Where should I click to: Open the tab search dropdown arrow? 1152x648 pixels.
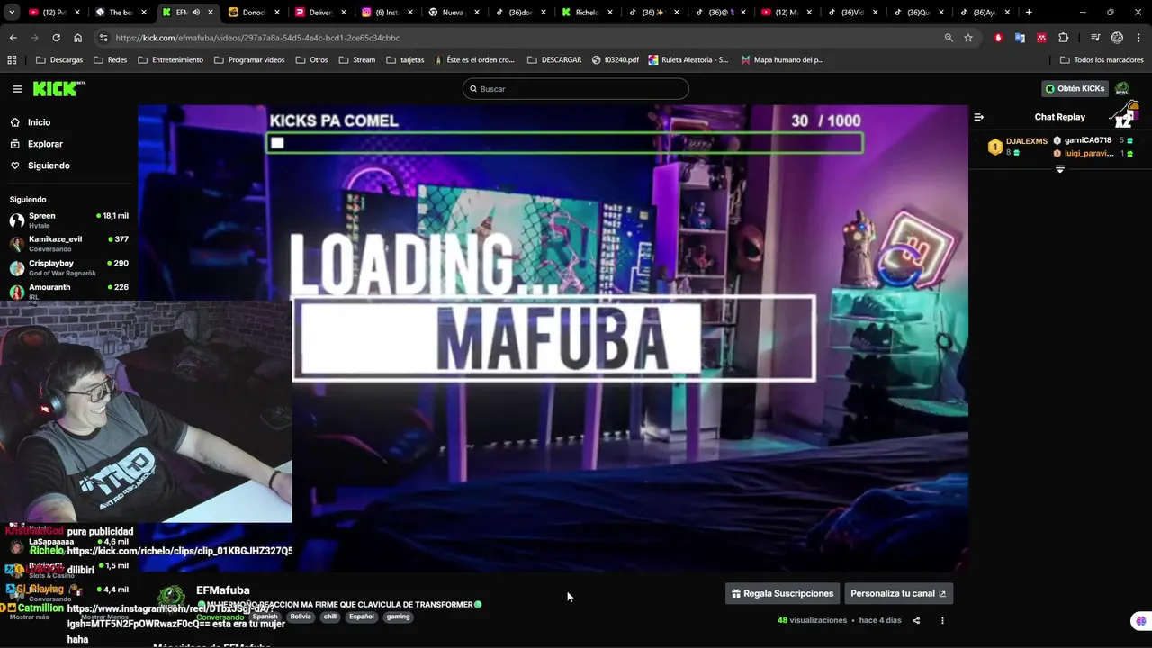click(12, 13)
